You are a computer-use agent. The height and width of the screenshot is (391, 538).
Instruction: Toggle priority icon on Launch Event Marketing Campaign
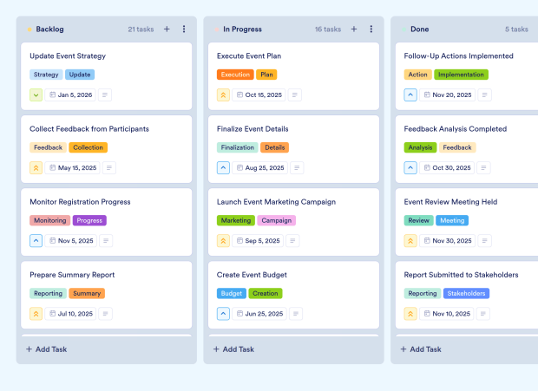coord(223,241)
